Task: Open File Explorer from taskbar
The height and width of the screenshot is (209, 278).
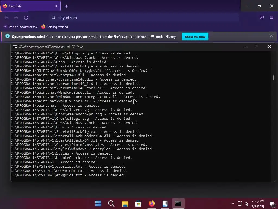Action: pos(125,204)
